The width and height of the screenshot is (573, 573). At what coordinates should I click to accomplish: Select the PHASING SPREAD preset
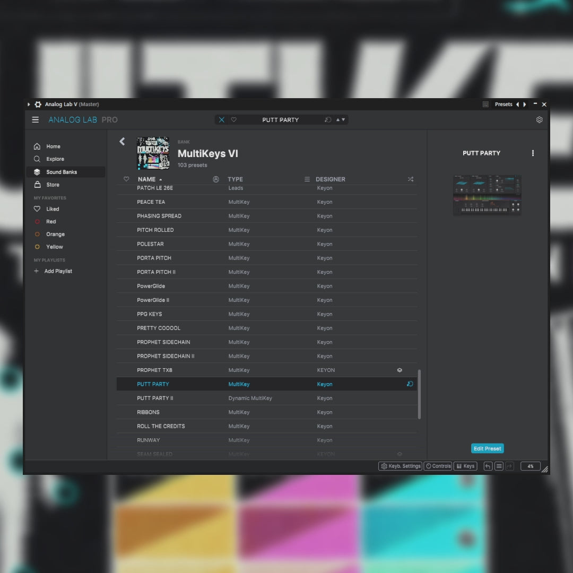pyautogui.click(x=267, y=216)
